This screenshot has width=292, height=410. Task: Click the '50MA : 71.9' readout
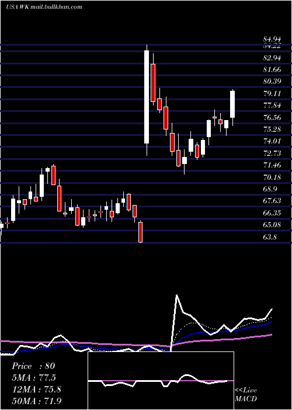click(36, 401)
